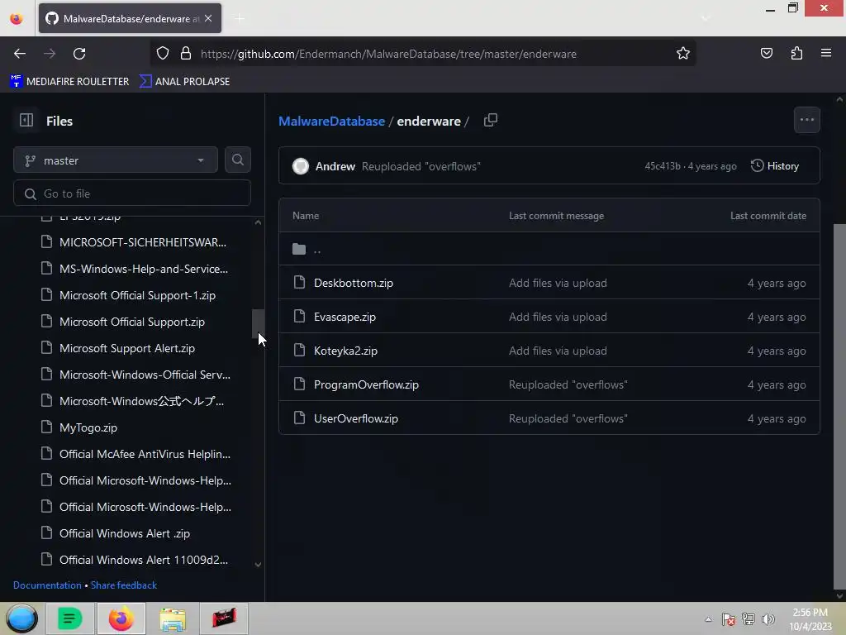Viewport: 846px width, 635px height.
Task: Open the Action Center flag tray icon
Action: coord(729,619)
